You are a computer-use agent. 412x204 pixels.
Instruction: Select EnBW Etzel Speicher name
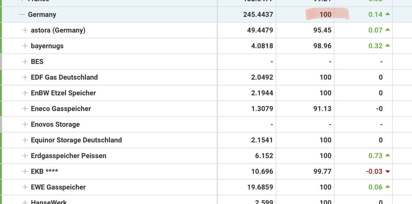(x=64, y=93)
